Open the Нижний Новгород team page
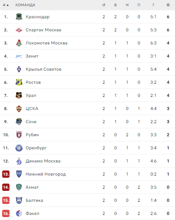The width and height of the screenshot is (175, 220). point(46,174)
